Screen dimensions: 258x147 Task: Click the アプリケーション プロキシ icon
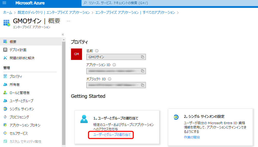pos(5,125)
